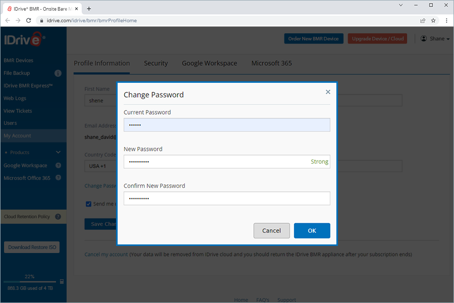Open Web Logs in the sidebar
454x303 pixels.
[x=15, y=98]
